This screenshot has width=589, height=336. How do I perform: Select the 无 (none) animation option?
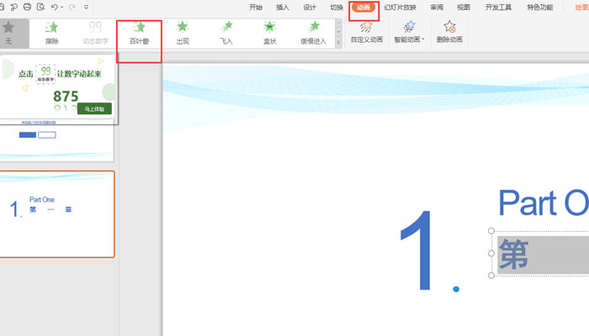[x=8, y=32]
